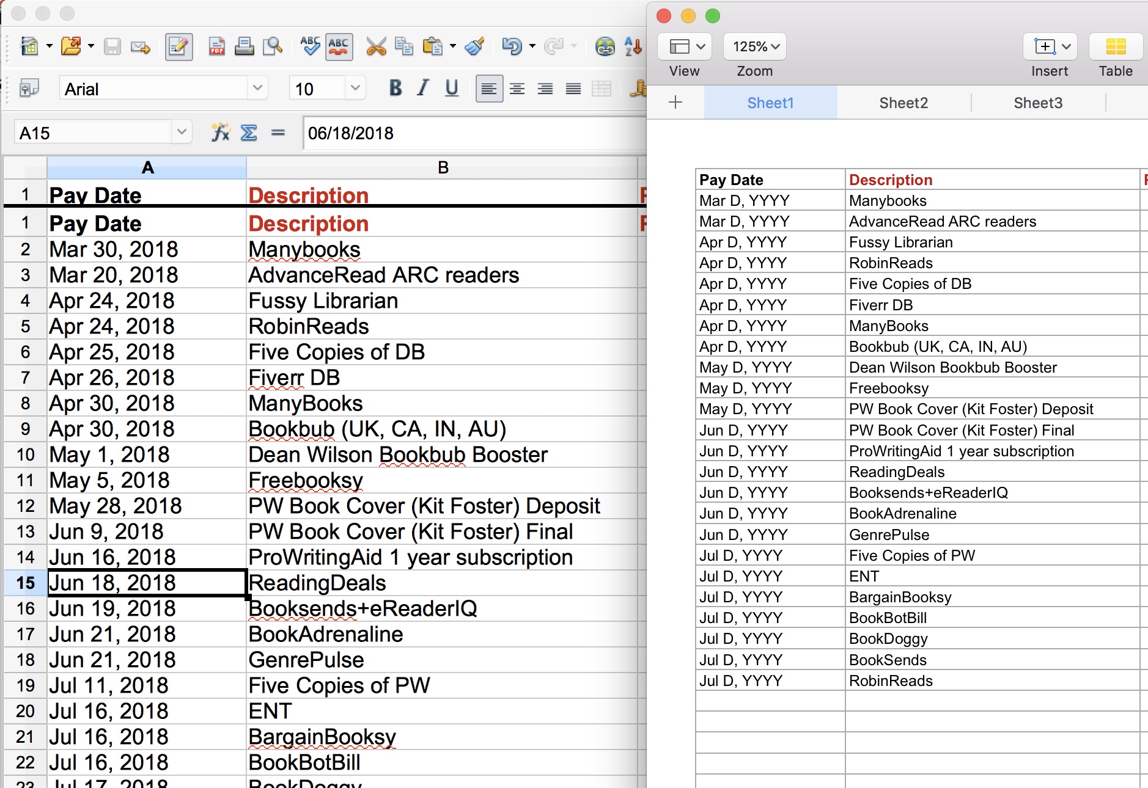Open the Undo history dropdown arrow
The image size is (1148, 788).
click(x=532, y=46)
